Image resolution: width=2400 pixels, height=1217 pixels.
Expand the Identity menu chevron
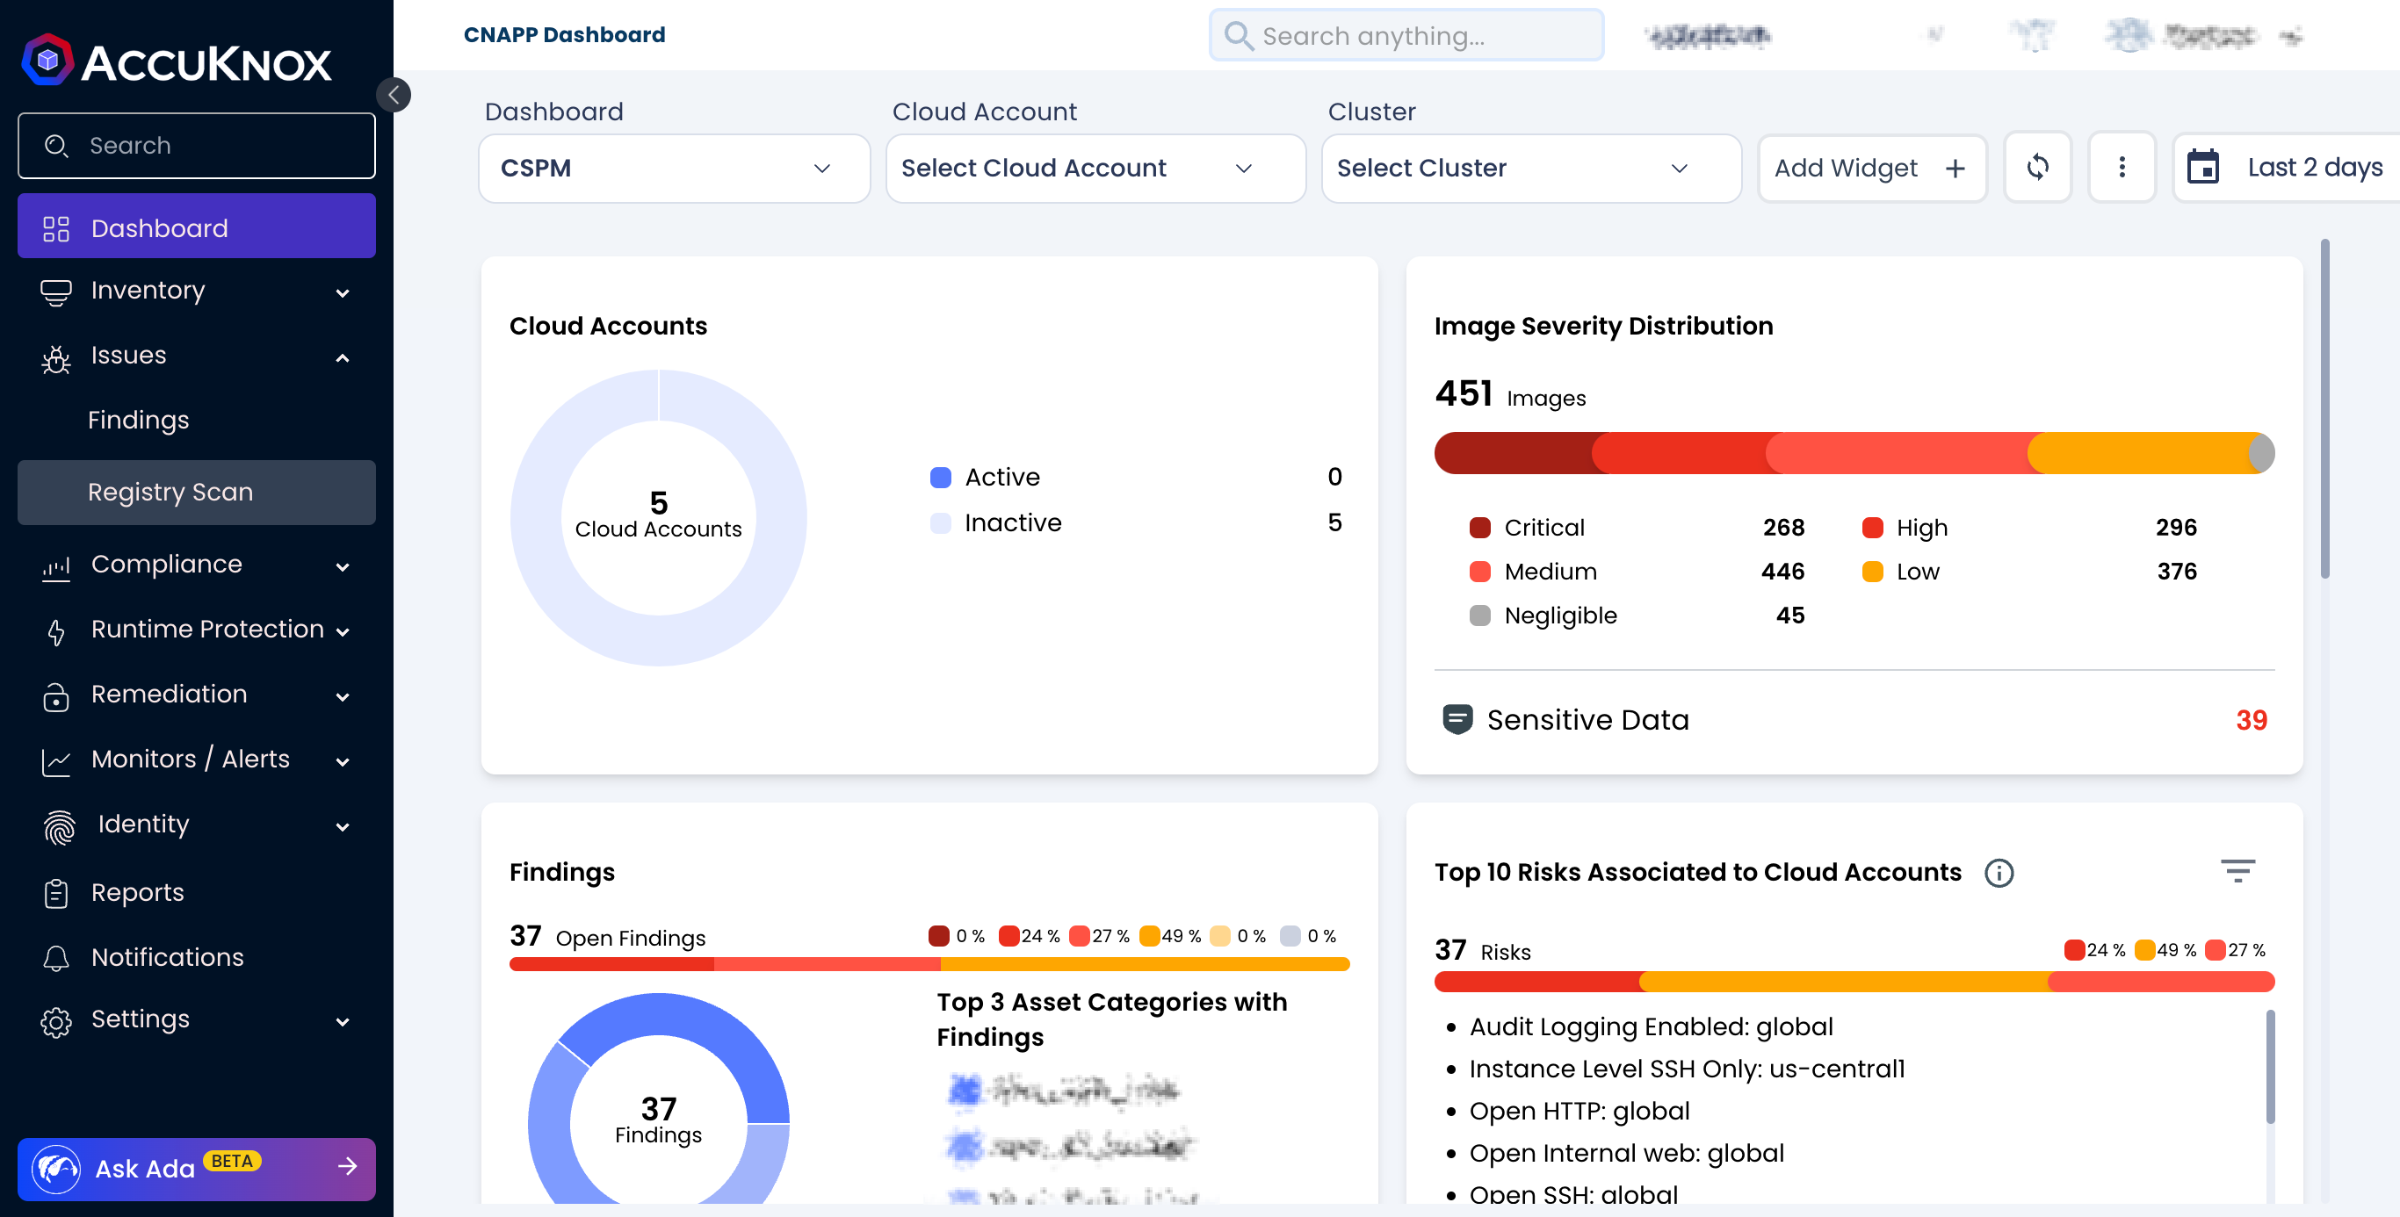[x=343, y=827]
